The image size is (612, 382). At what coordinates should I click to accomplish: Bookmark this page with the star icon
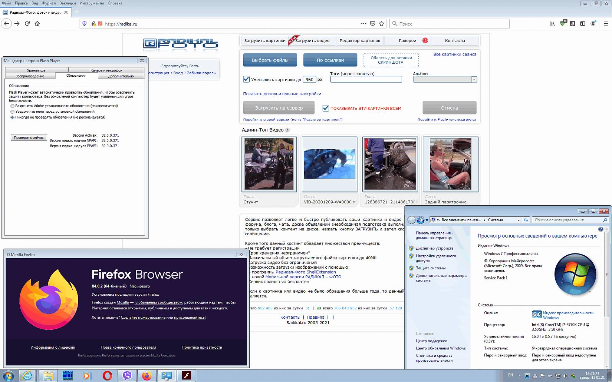tap(382, 24)
